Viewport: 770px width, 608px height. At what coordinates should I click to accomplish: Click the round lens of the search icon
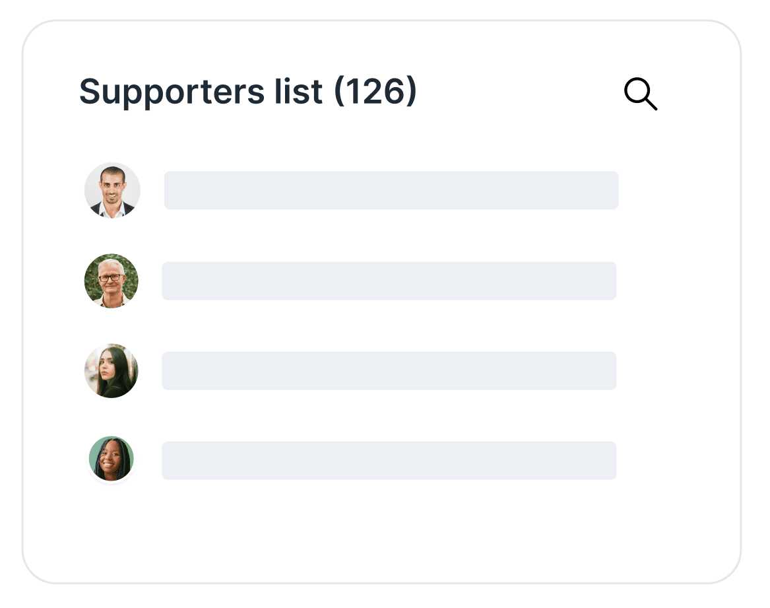(x=637, y=90)
